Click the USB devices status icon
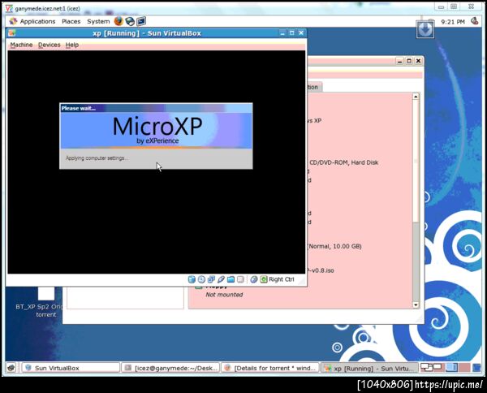The image size is (487, 393). pos(221,279)
